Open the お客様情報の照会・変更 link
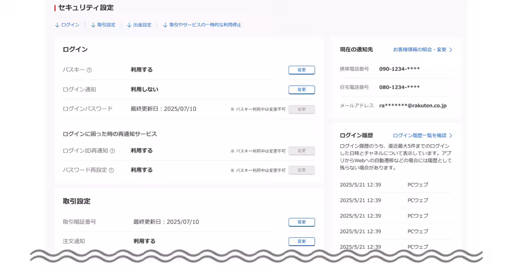 [x=419, y=49]
